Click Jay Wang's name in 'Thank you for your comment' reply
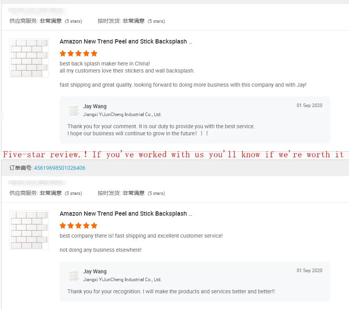Viewport: 349px width, 309px height. tap(95, 106)
